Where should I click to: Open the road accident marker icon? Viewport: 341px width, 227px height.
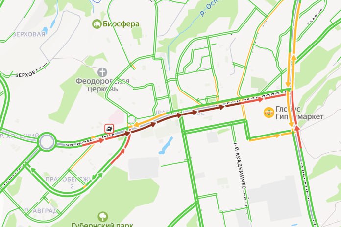(x=109, y=129)
